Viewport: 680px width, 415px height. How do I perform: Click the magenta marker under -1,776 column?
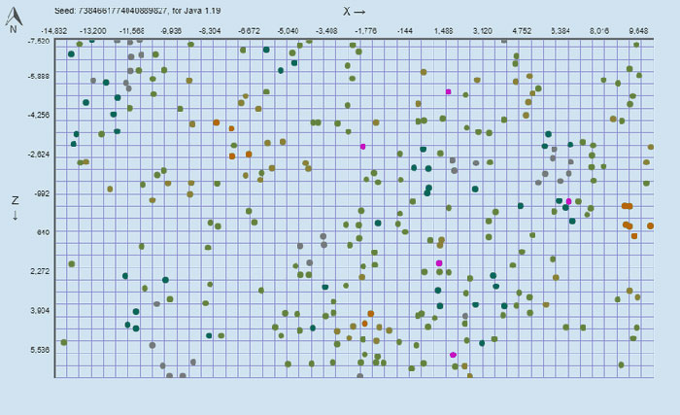click(x=362, y=146)
